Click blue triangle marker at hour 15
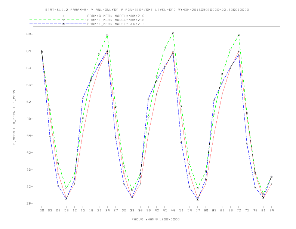296x229 pixels. click(x=83, y=98)
